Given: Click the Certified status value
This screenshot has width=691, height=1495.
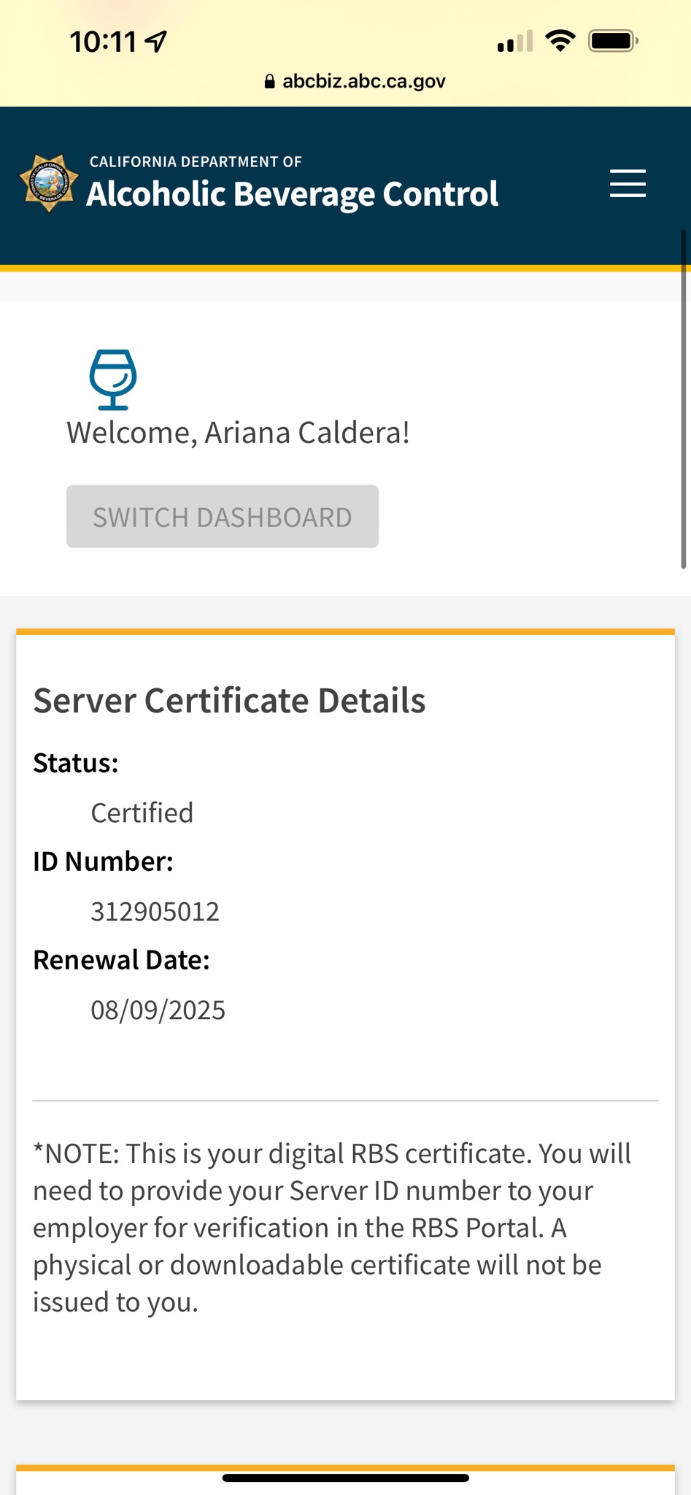Looking at the screenshot, I should pos(142,812).
